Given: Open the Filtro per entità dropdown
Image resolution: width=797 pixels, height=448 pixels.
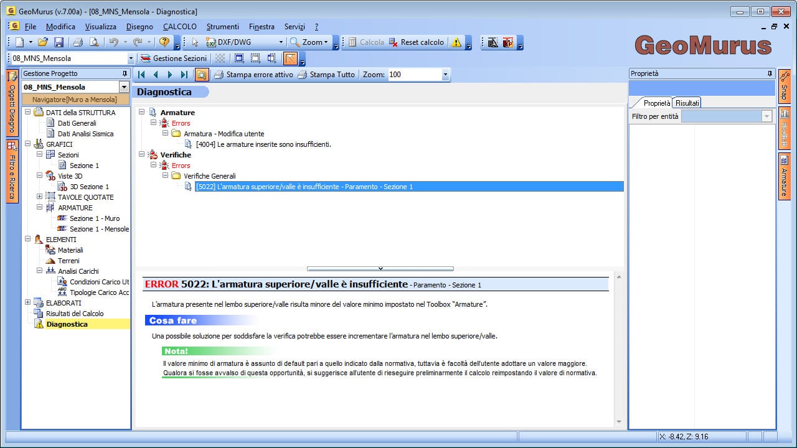Looking at the screenshot, I should (767, 116).
